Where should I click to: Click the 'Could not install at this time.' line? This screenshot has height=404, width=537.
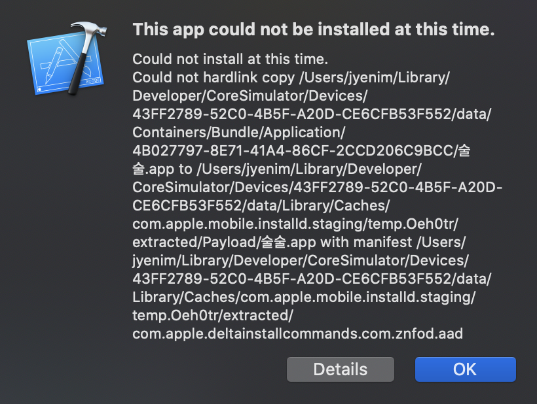[230, 59]
